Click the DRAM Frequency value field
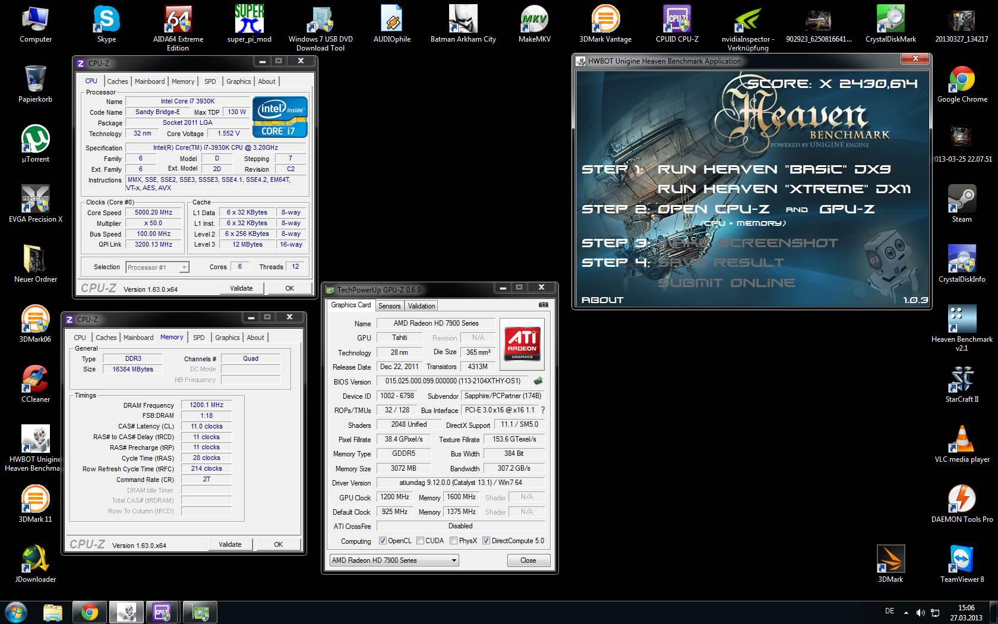Screen dimensions: 998x624 point(206,405)
